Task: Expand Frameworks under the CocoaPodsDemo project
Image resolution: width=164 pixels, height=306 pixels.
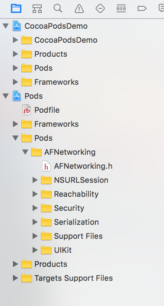Action: coord(15,82)
